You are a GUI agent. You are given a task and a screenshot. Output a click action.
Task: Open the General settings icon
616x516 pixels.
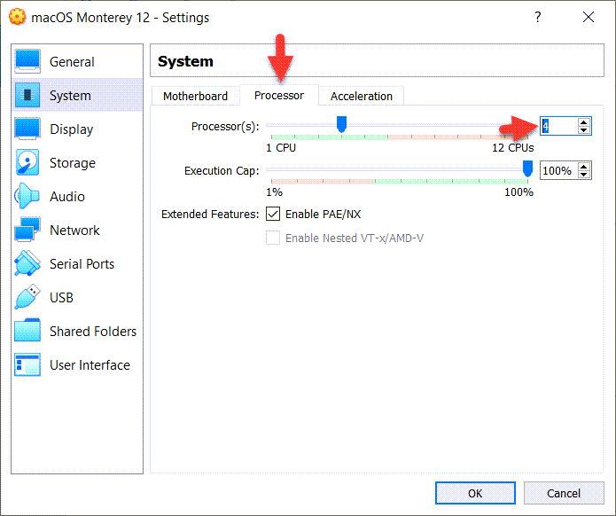[x=27, y=62]
